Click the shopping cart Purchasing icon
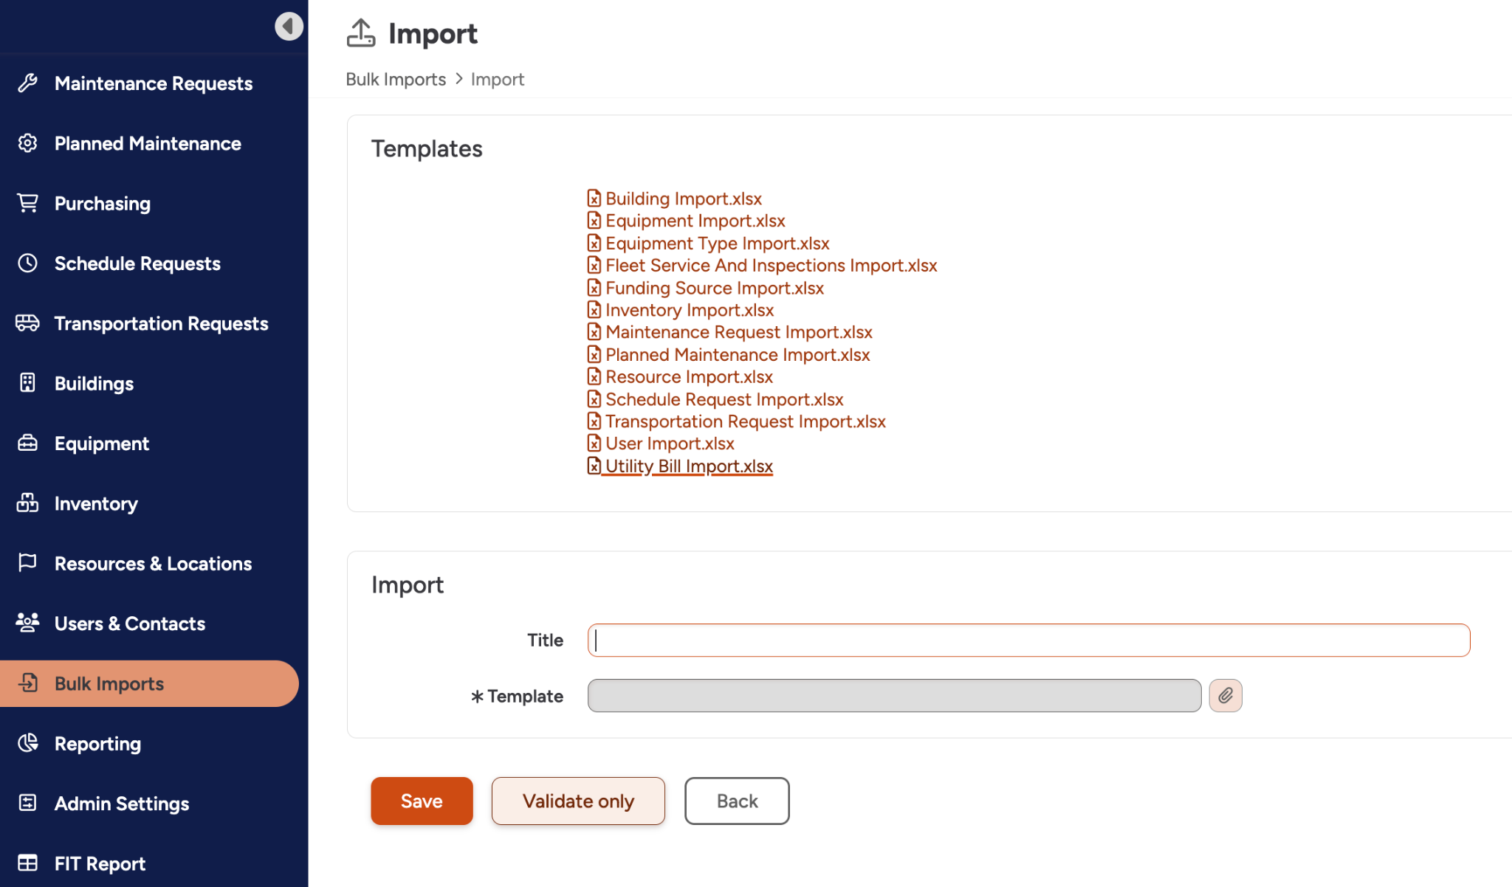The height and width of the screenshot is (887, 1512). coord(27,203)
